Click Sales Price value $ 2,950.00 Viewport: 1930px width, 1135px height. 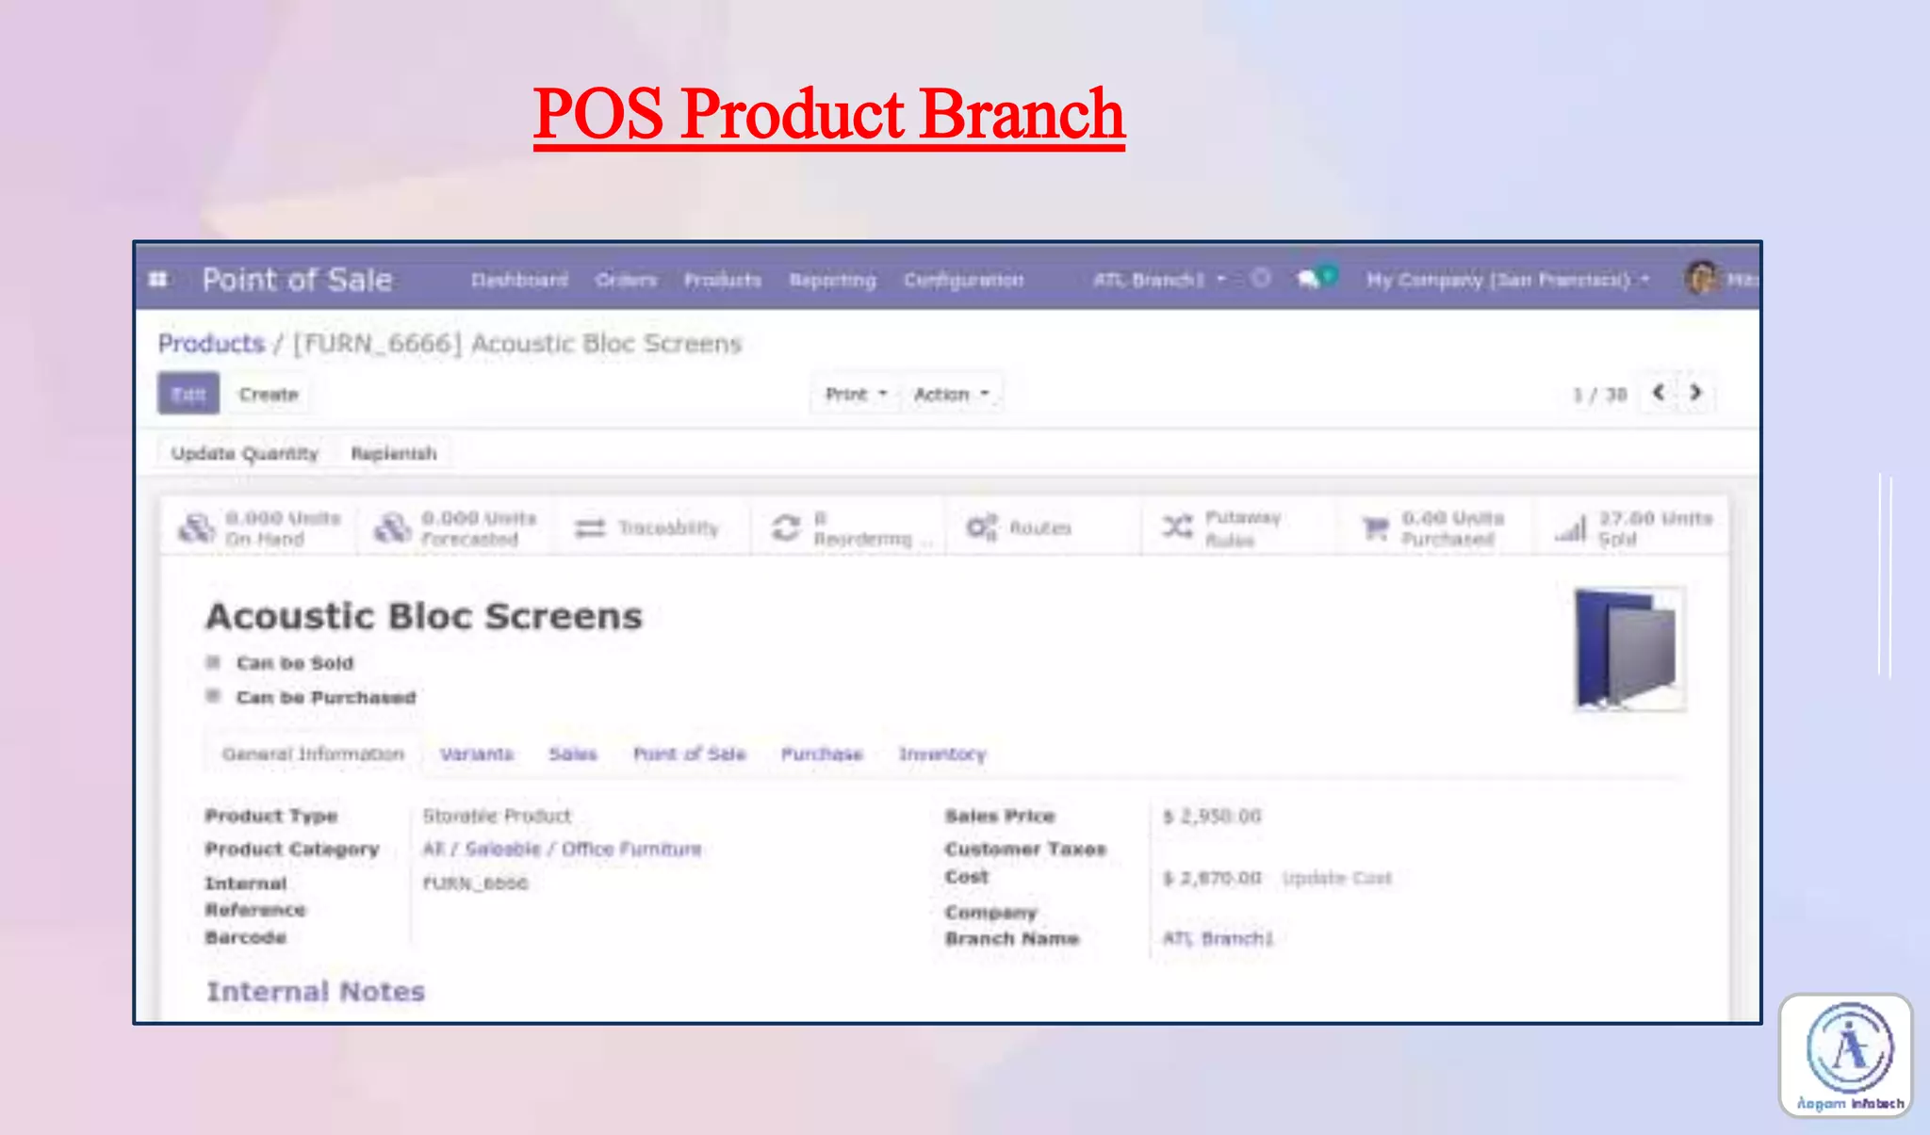tap(1212, 816)
